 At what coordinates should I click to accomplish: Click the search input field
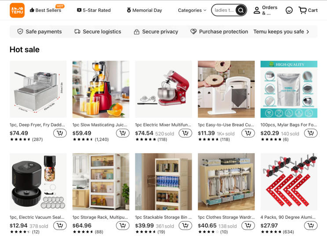(224, 10)
